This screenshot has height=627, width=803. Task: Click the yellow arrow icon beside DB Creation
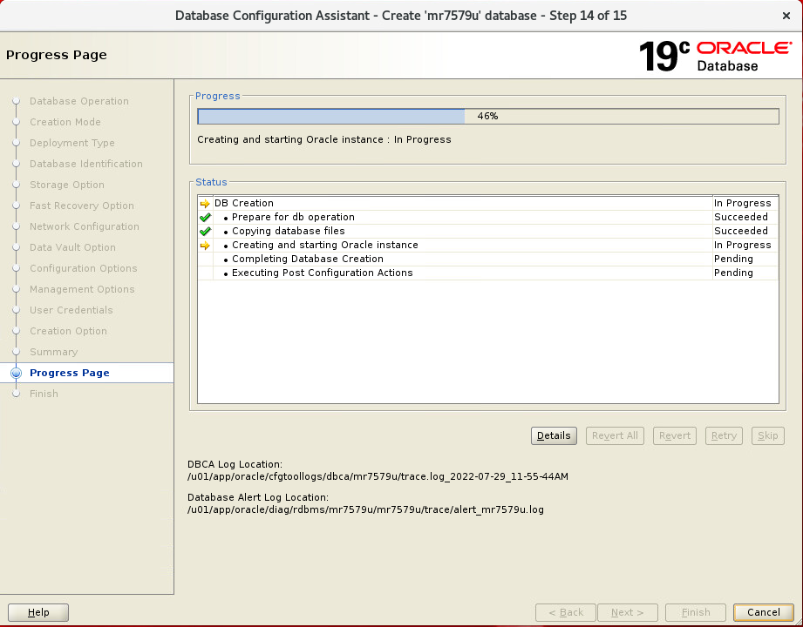(205, 204)
